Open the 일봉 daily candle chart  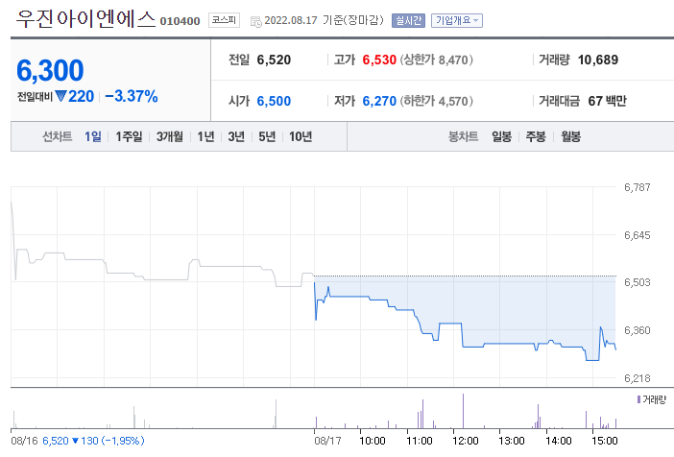pyautogui.click(x=501, y=136)
